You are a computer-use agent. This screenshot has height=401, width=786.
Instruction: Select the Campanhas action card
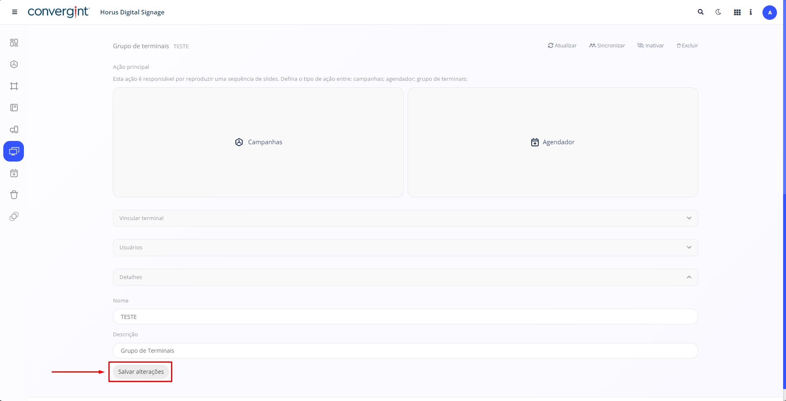(x=258, y=142)
